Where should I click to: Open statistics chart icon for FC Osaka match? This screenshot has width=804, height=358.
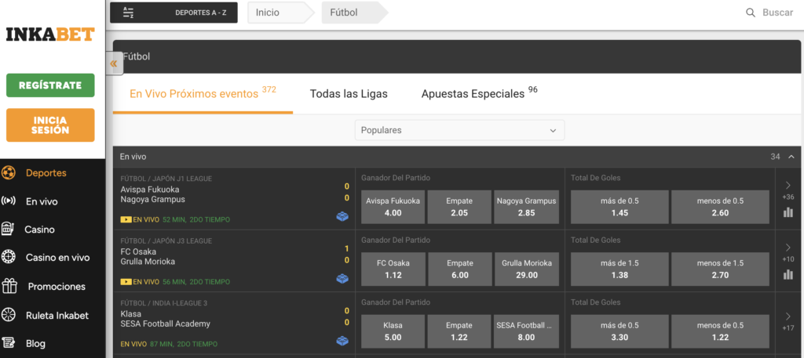pyautogui.click(x=788, y=275)
